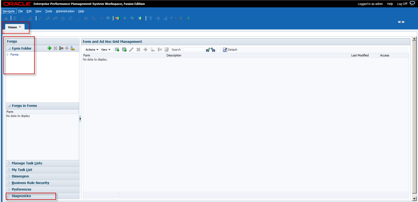The width and height of the screenshot is (418, 202).
Task: Open the Actions dropdown
Action: coord(92,50)
